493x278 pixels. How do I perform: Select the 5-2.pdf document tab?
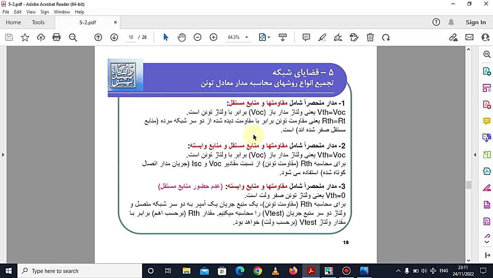coord(87,22)
